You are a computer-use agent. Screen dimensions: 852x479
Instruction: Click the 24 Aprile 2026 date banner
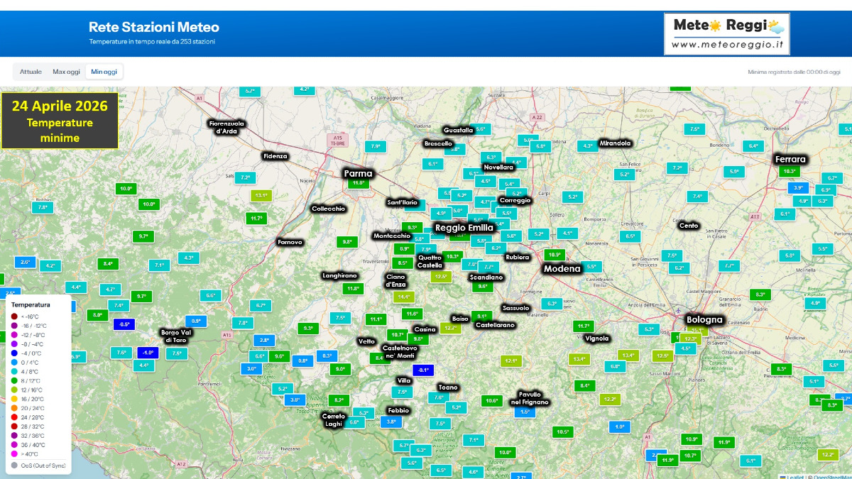point(60,121)
